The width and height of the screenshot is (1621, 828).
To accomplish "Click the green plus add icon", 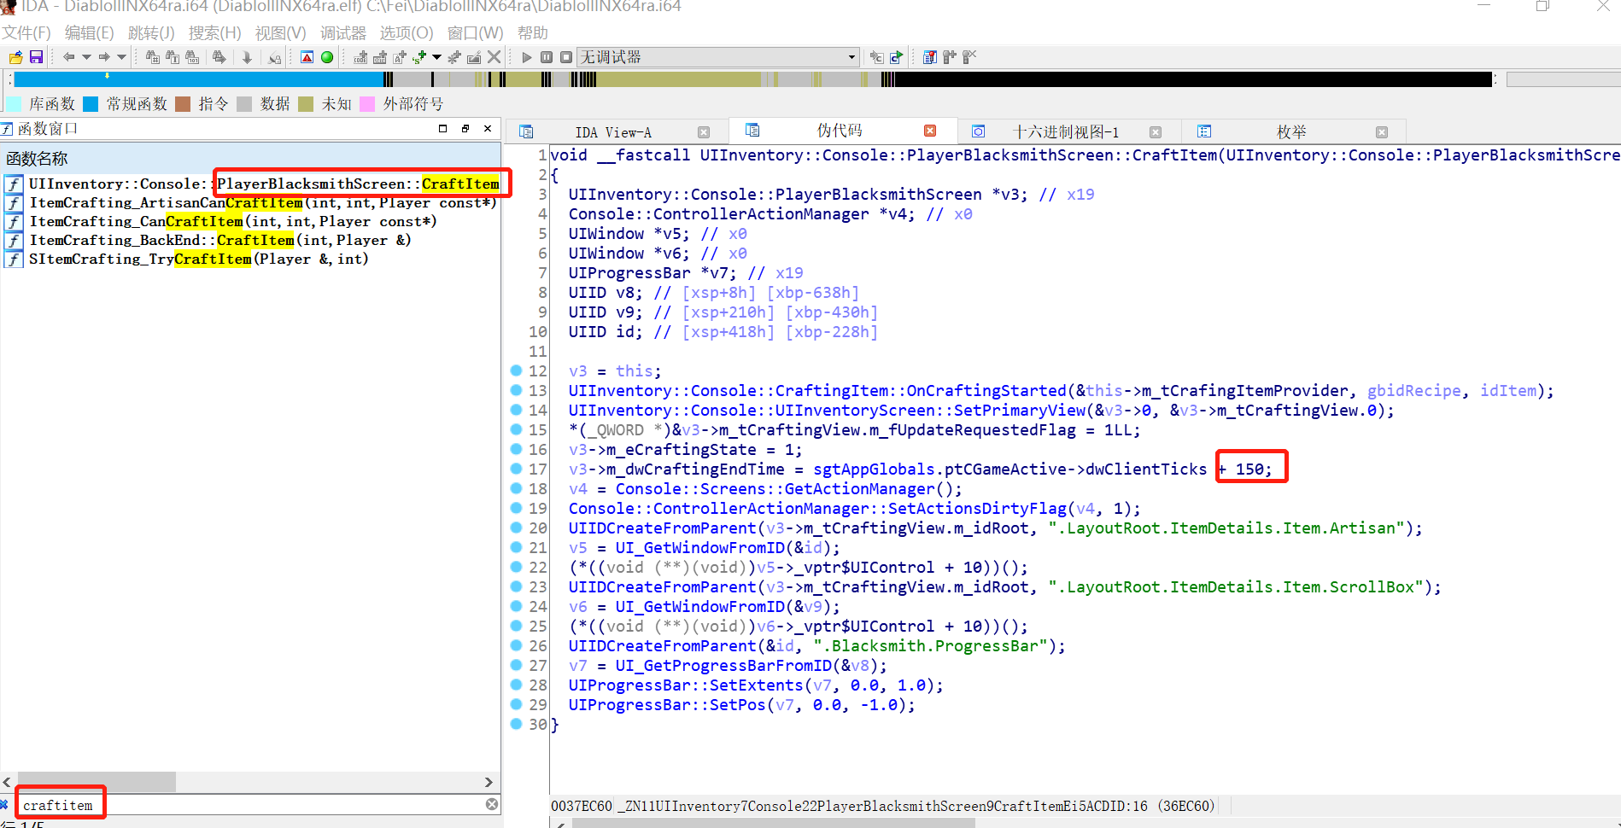I will pos(419,57).
